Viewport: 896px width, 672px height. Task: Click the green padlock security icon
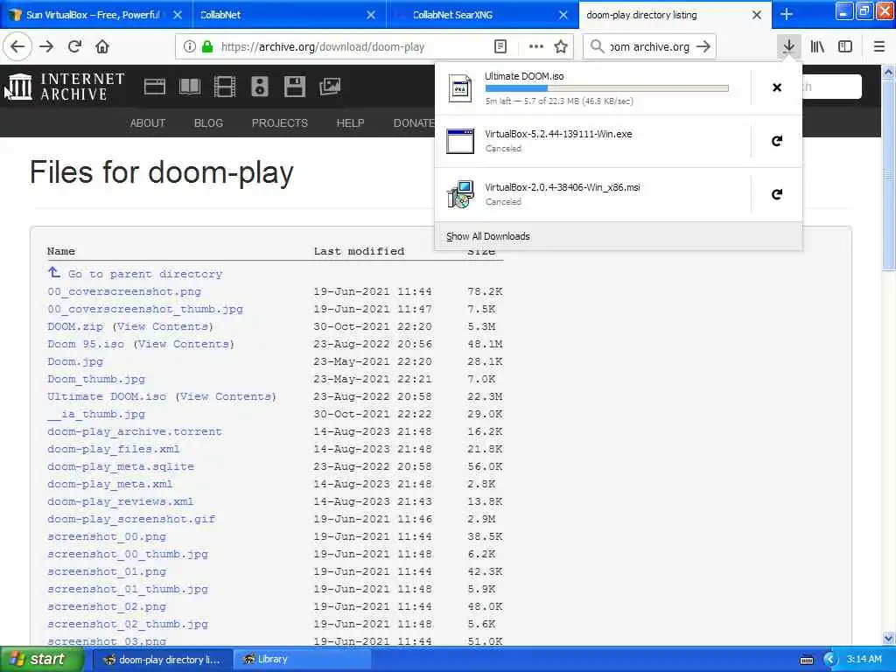pyautogui.click(x=207, y=47)
